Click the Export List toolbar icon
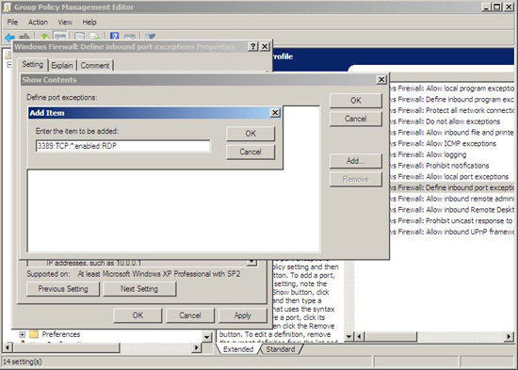 click(x=95, y=37)
